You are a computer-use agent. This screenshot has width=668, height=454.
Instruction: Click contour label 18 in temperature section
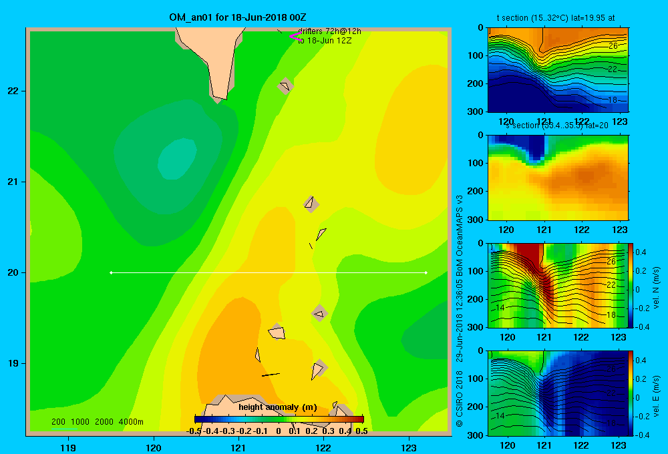[x=612, y=99]
